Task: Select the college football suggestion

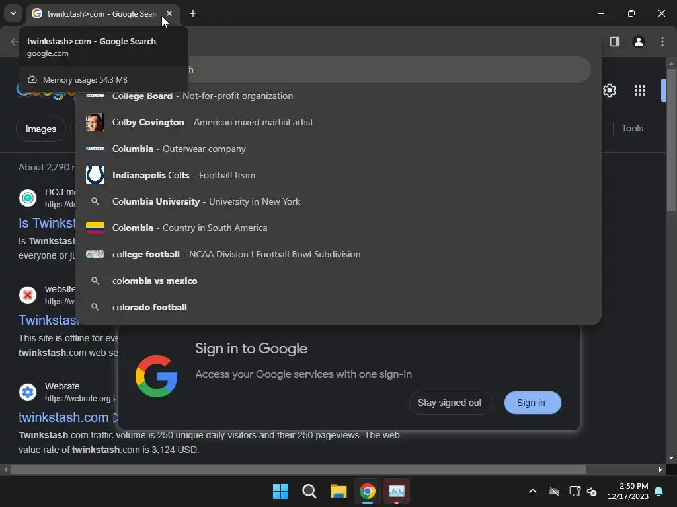Action: pyautogui.click(x=338, y=254)
